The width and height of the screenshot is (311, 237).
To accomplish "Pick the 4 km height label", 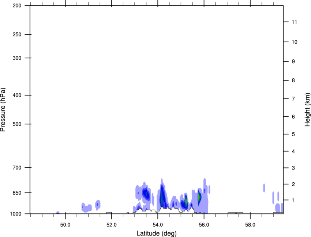I will tap(293, 151).
